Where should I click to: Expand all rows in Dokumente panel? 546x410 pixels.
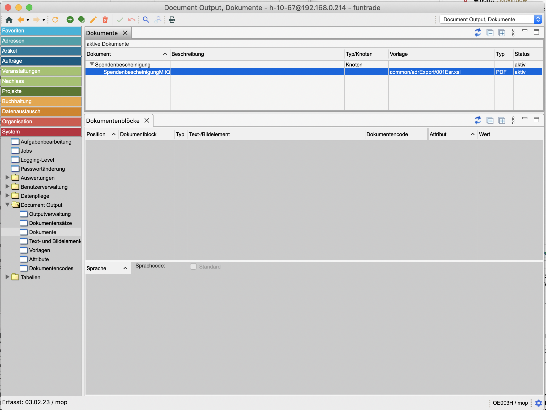[x=502, y=33]
